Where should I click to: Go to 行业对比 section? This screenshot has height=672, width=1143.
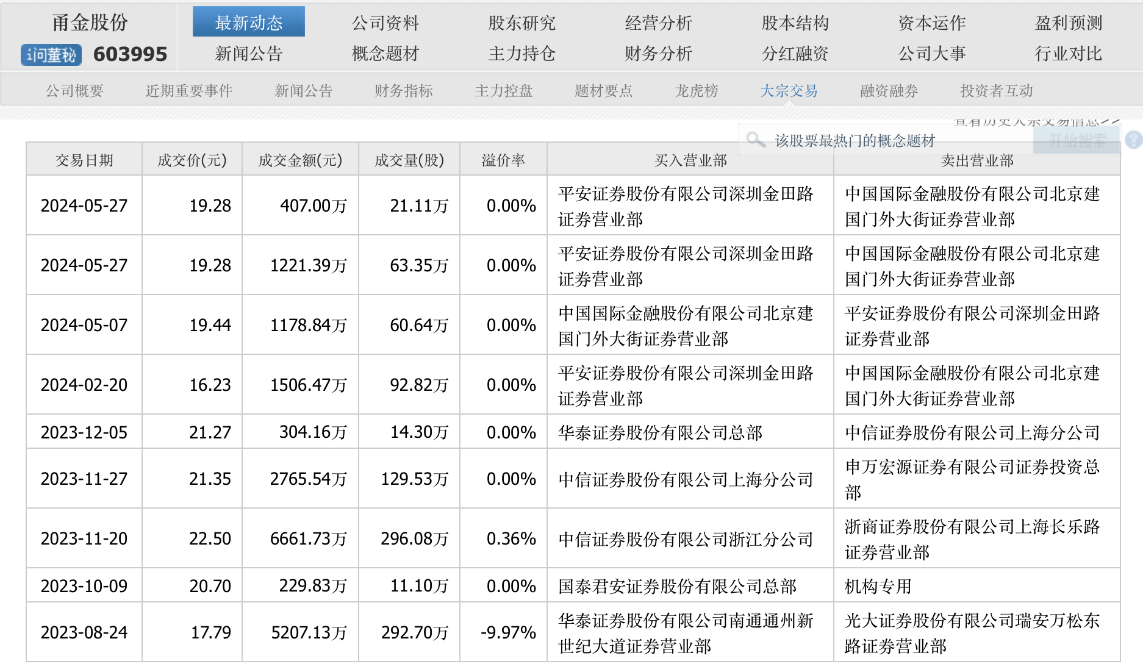[x=1069, y=54]
